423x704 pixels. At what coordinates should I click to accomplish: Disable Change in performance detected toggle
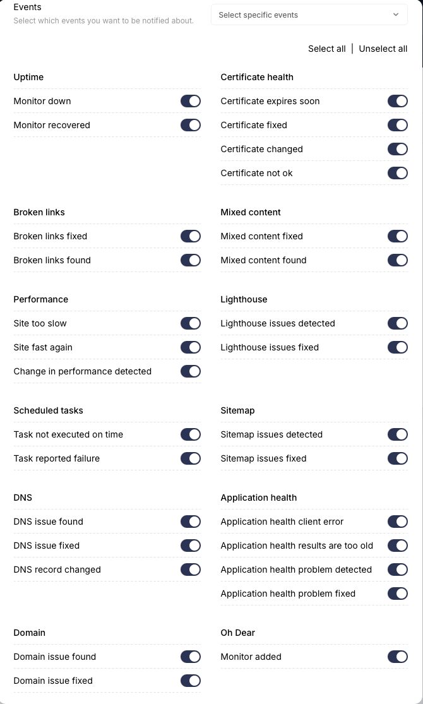(x=191, y=371)
